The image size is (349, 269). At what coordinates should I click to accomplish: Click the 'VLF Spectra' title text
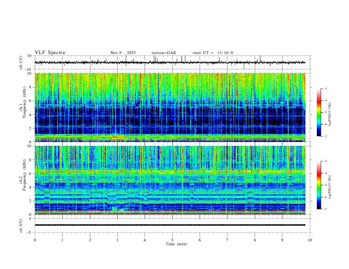tap(50, 53)
